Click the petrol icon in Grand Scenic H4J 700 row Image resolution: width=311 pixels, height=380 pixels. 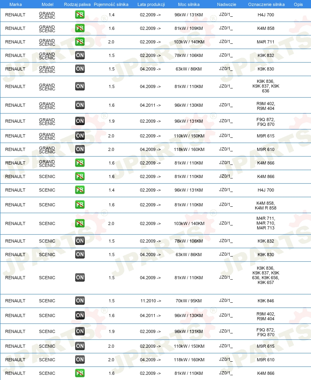(x=80, y=15)
